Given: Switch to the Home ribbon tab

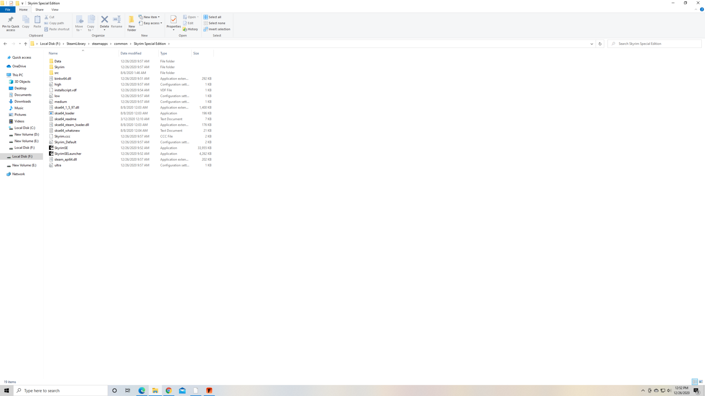Looking at the screenshot, I should click(x=23, y=10).
